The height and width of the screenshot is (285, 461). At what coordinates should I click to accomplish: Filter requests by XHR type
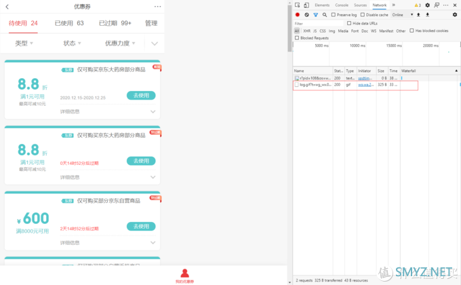pyautogui.click(x=306, y=31)
